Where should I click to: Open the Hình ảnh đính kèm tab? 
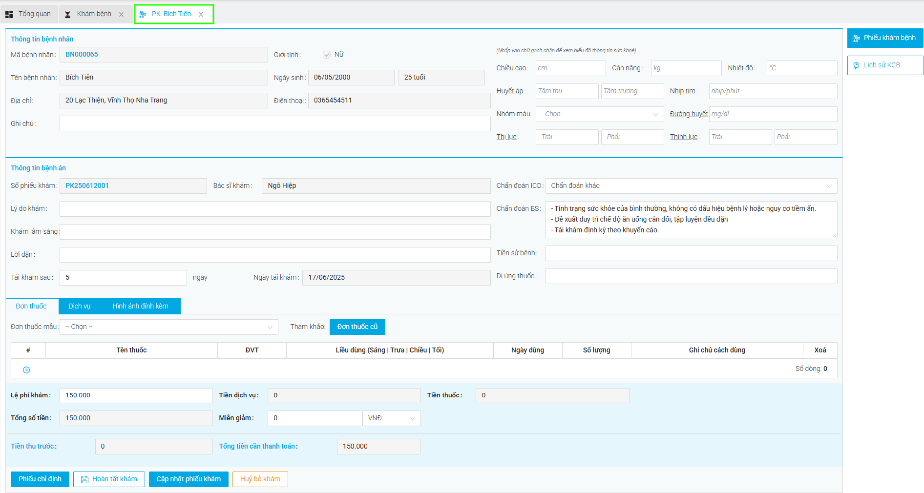pos(141,306)
